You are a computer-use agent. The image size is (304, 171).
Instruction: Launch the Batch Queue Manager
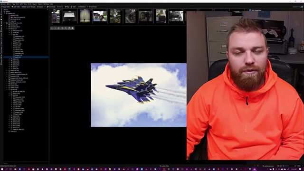click(x=28, y=7)
